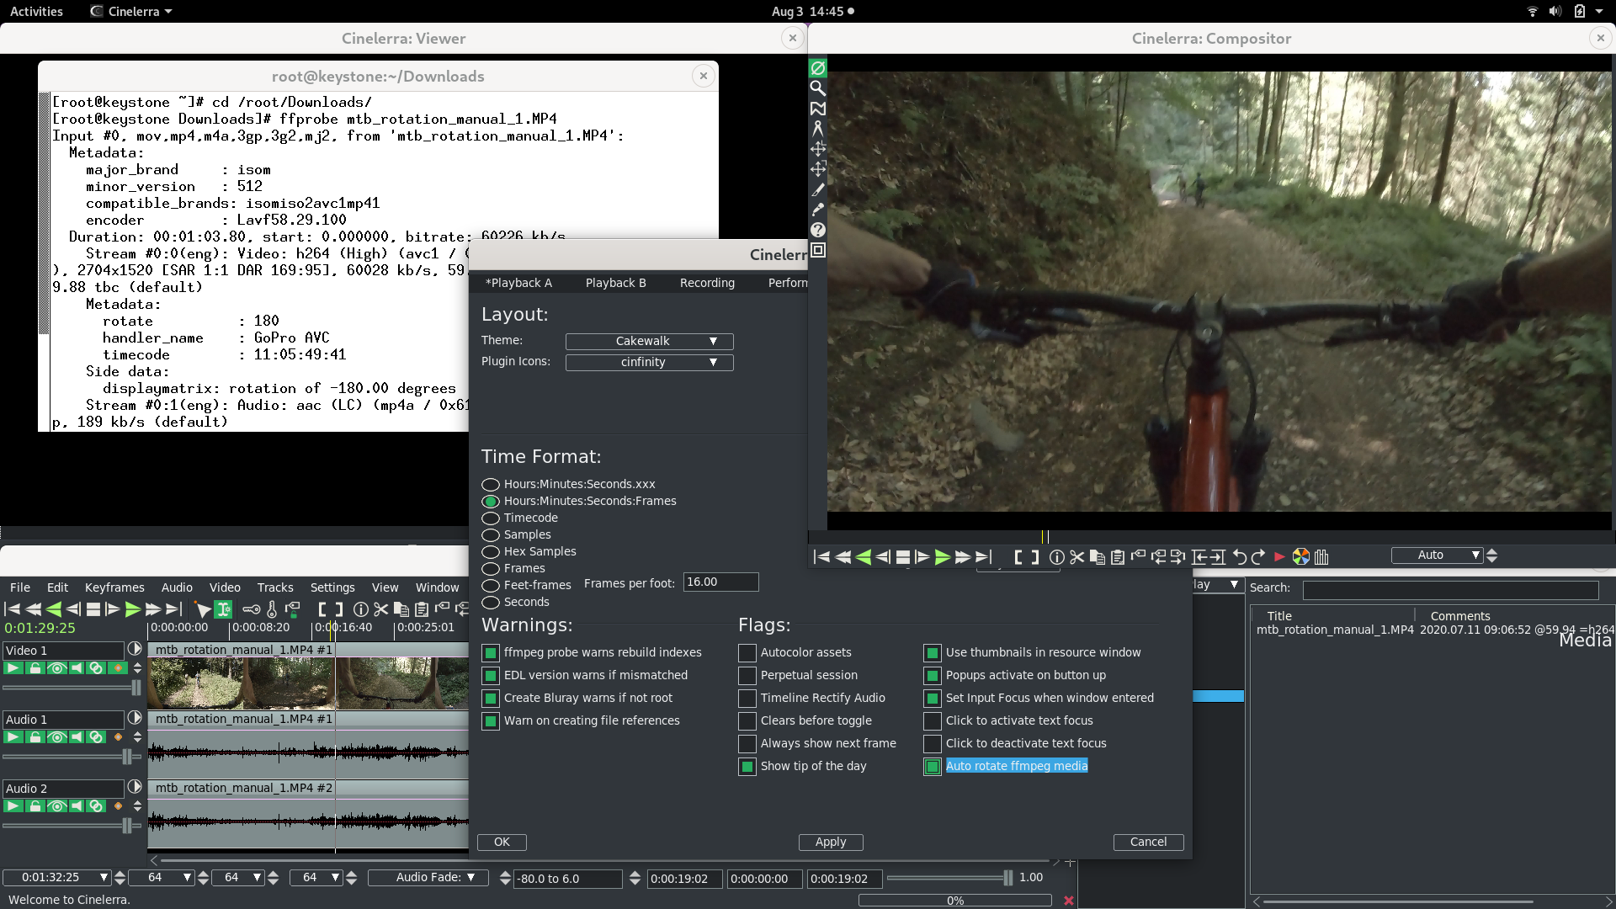Open the Keyframes menu
This screenshot has height=909, width=1616.
pyautogui.click(x=114, y=587)
